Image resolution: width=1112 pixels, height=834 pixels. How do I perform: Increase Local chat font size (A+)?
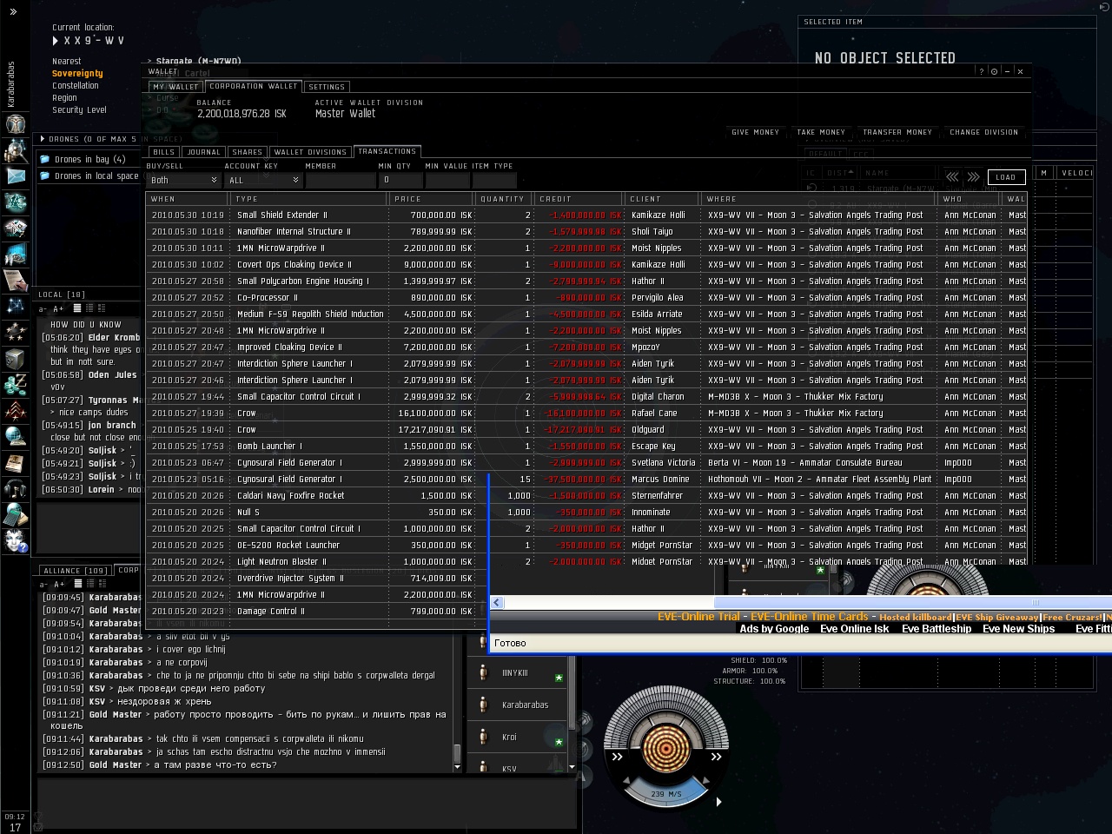(x=58, y=308)
